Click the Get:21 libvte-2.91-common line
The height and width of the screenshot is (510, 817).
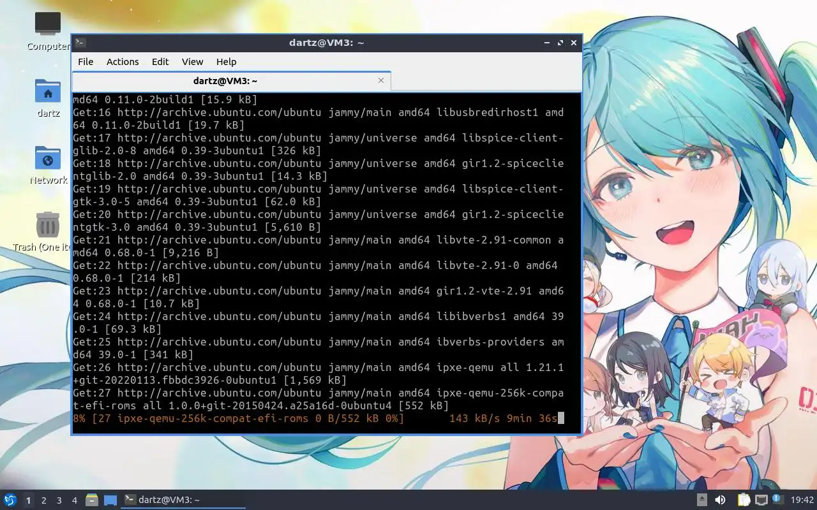click(319, 246)
